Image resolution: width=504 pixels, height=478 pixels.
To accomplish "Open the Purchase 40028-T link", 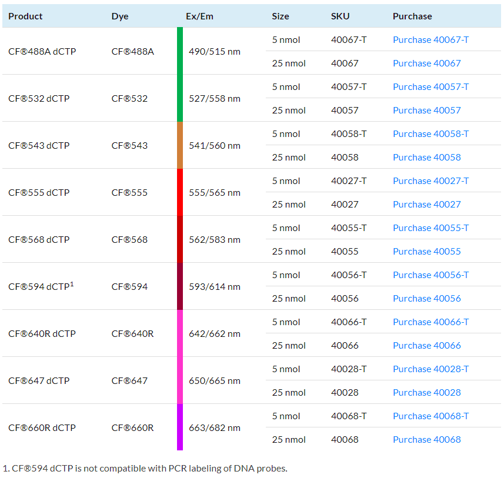I will tap(430, 369).
